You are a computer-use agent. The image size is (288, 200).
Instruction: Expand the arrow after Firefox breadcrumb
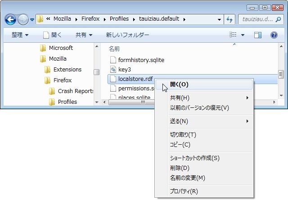104,19
